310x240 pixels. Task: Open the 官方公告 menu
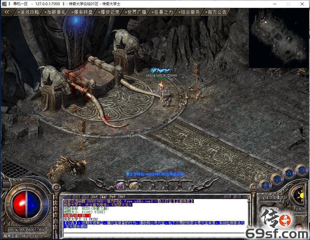tap(216, 12)
